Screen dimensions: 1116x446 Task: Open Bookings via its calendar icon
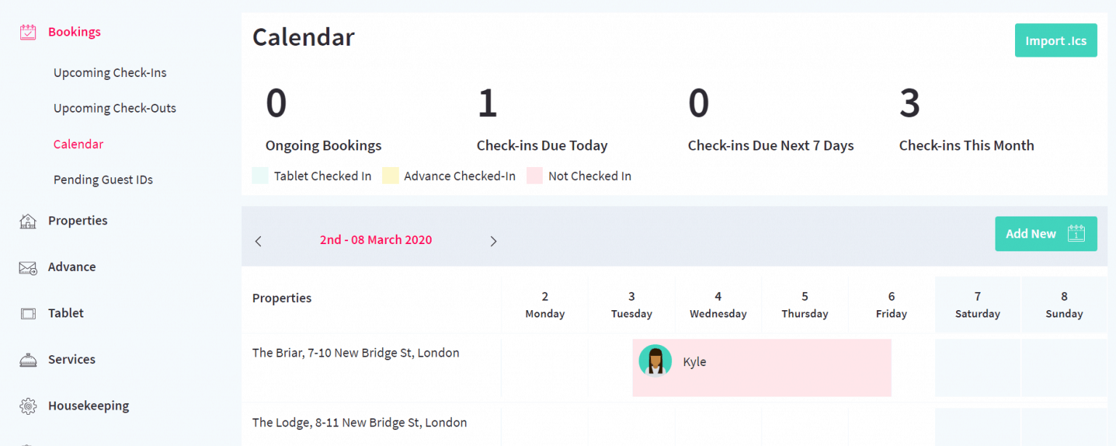coord(27,31)
